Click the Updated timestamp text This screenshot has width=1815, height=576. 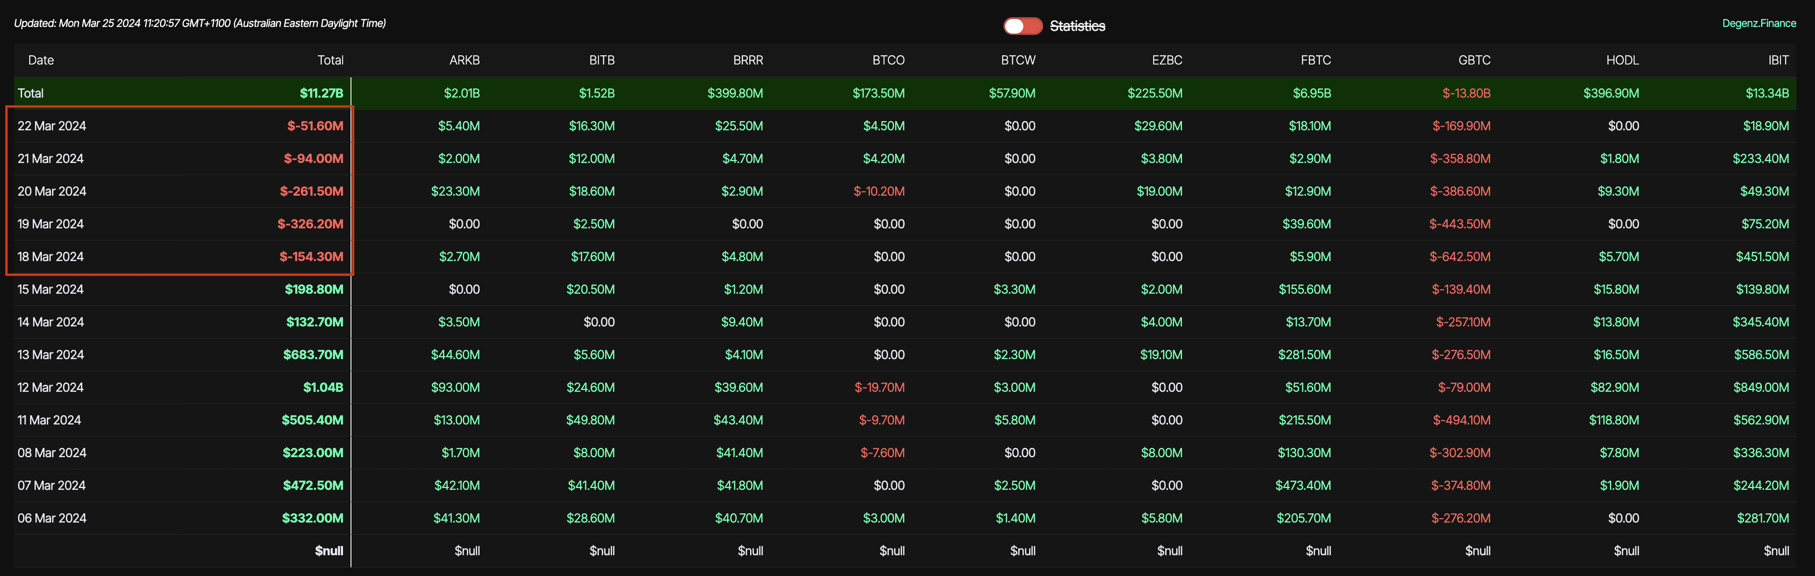(x=200, y=23)
